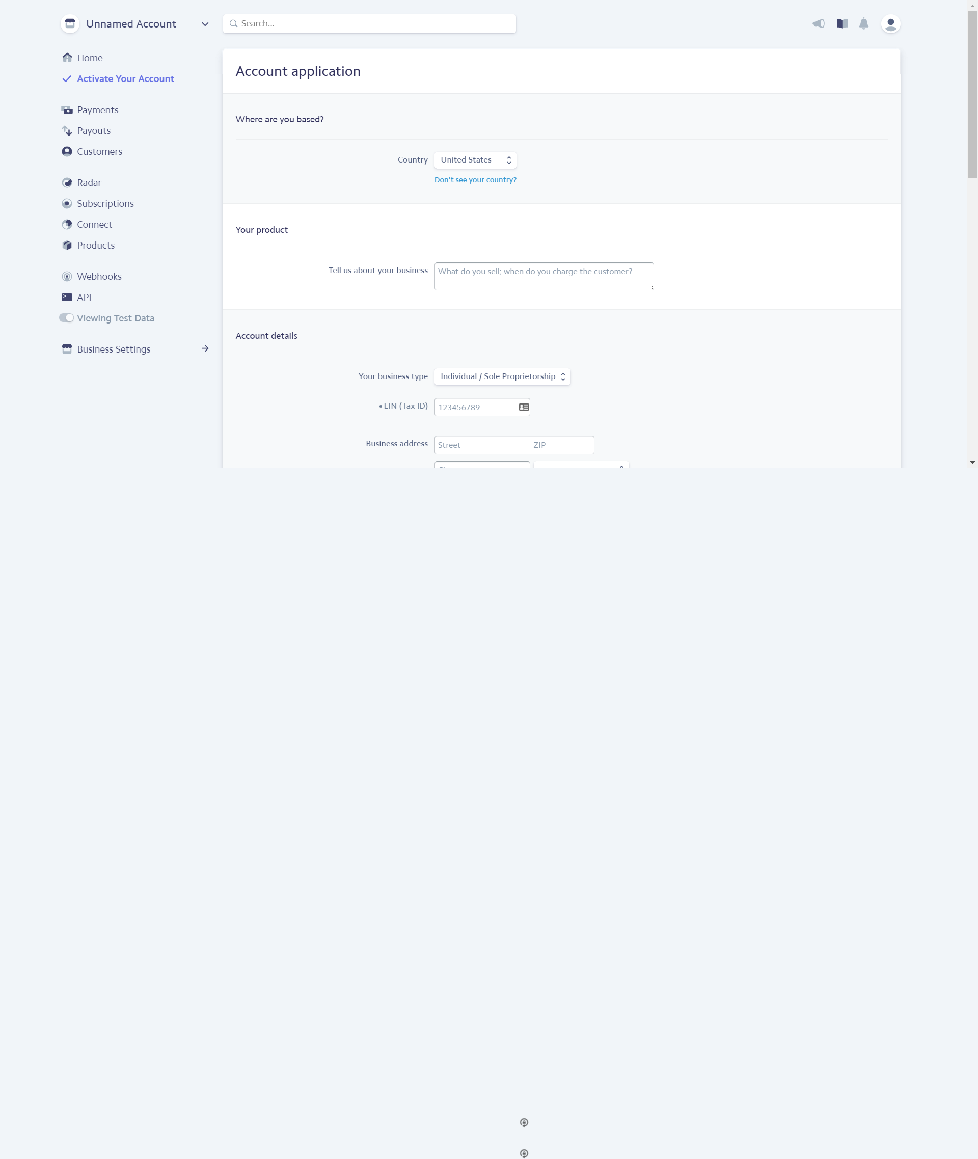This screenshot has height=1159, width=978.
Task: Open Subscriptions in the sidebar
Action: (105, 203)
